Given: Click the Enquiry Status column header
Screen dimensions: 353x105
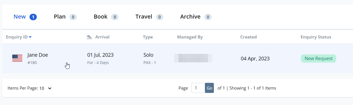Looking at the screenshot, I should pyautogui.click(x=316, y=37).
